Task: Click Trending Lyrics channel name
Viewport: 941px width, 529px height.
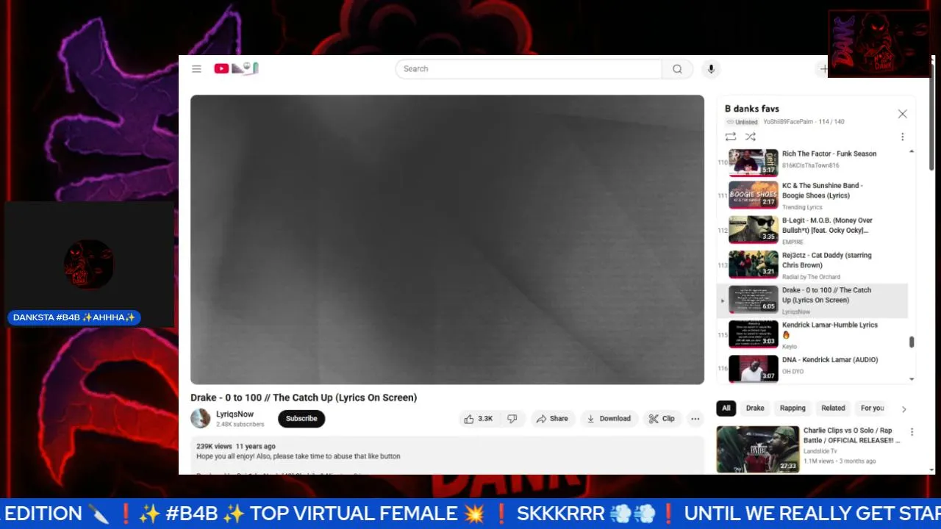Action: tap(802, 207)
